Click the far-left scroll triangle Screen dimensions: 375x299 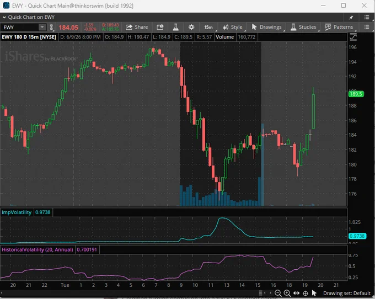coord(2,293)
